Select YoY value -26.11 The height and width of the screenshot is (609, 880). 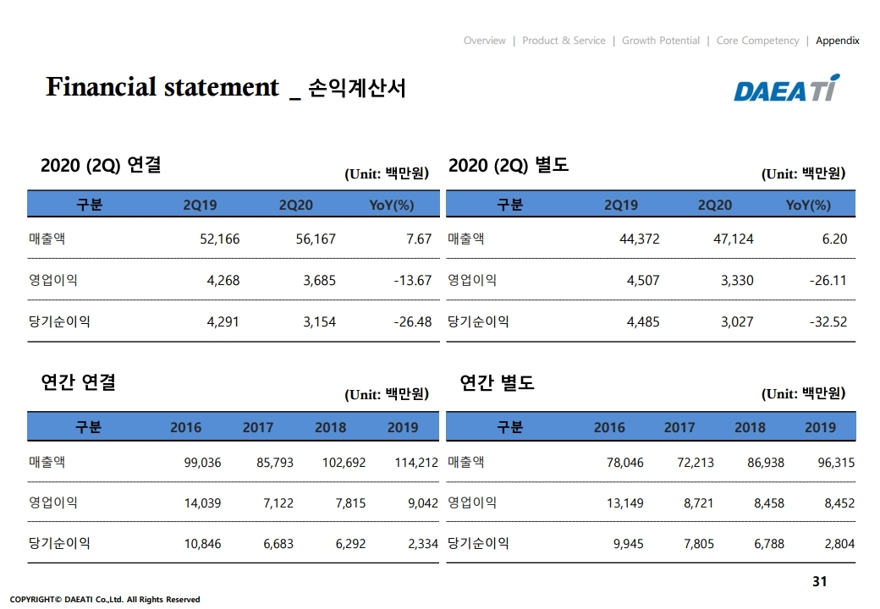tap(828, 280)
